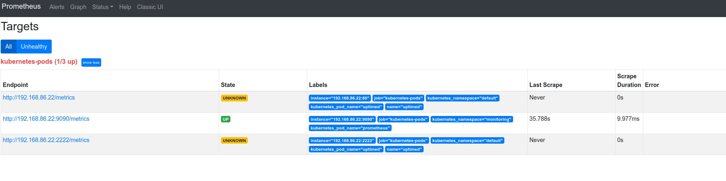Screen dimensions: 726x181
Task: Expand the Status dropdown menu
Action: coord(103,7)
